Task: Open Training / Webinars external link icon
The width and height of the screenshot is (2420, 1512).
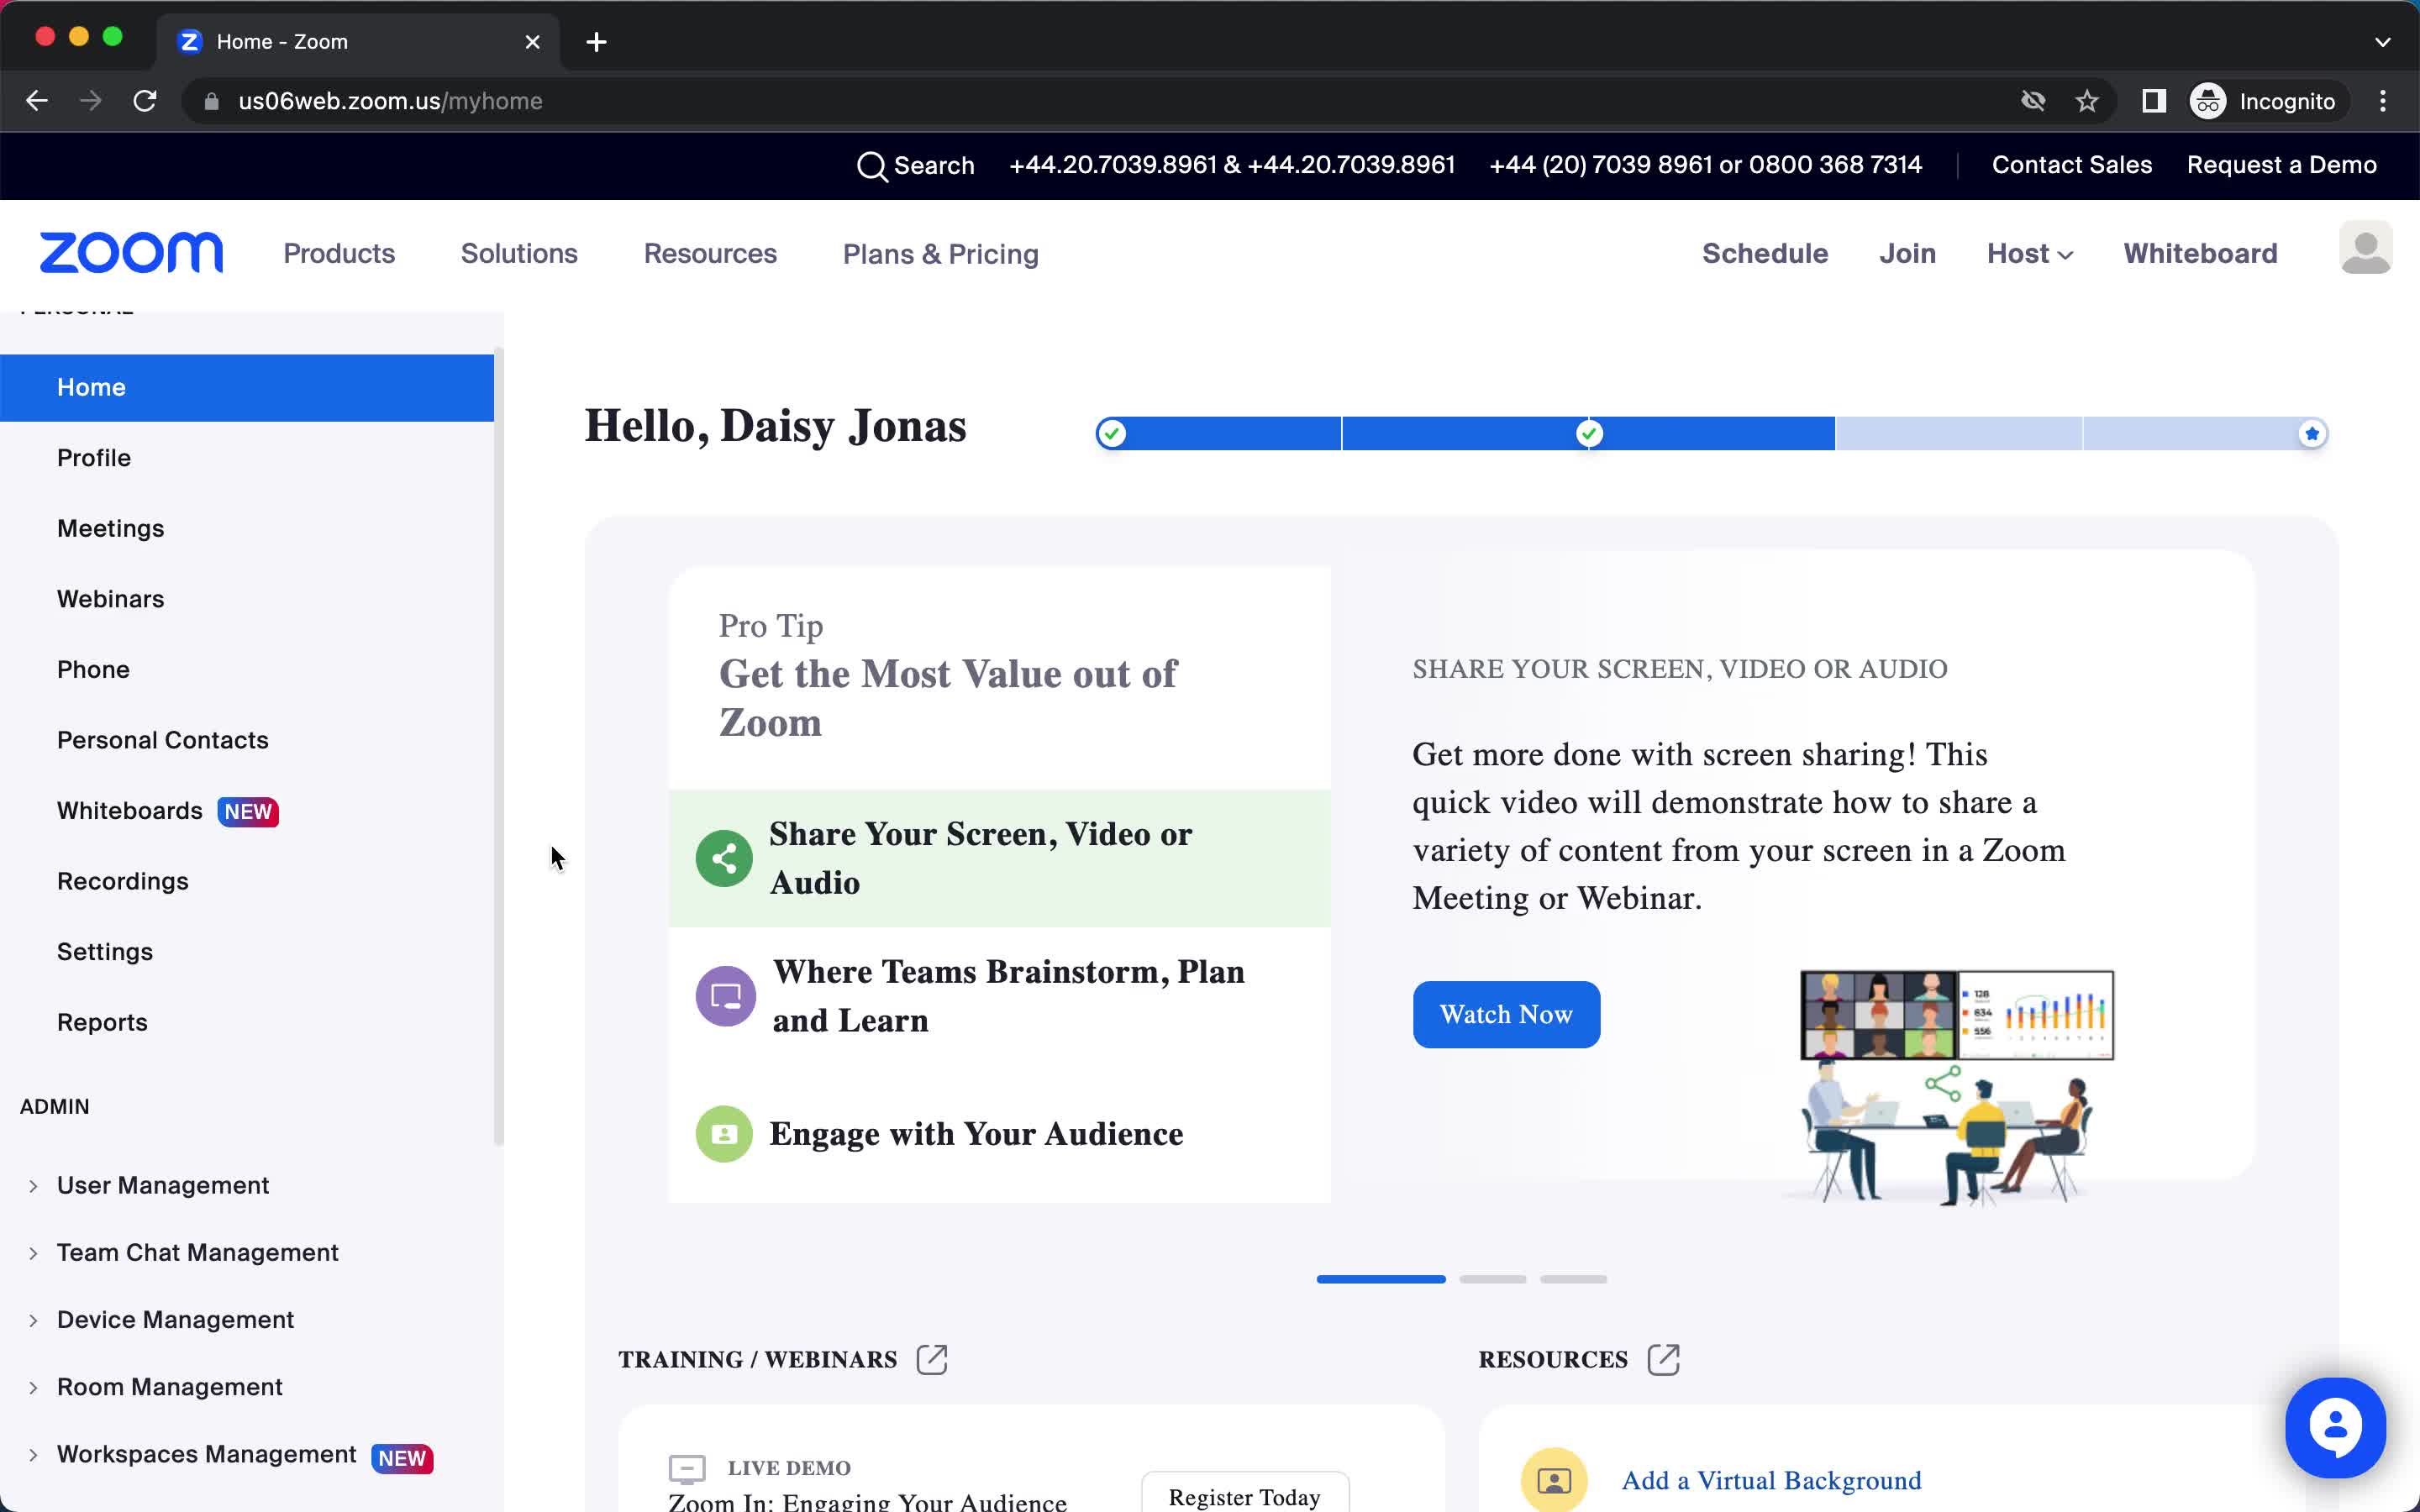Action: [x=932, y=1359]
